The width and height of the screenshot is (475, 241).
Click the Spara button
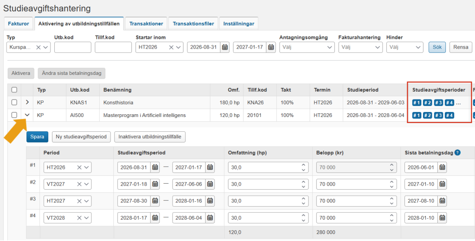pyautogui.click(x=37, y=137)
